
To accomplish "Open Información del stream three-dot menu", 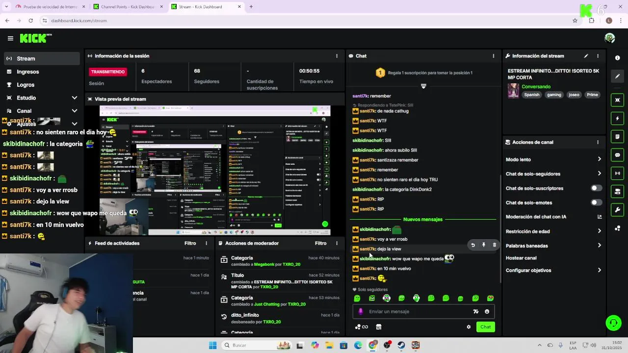I will pyautogui.click(x=598, y=56).
